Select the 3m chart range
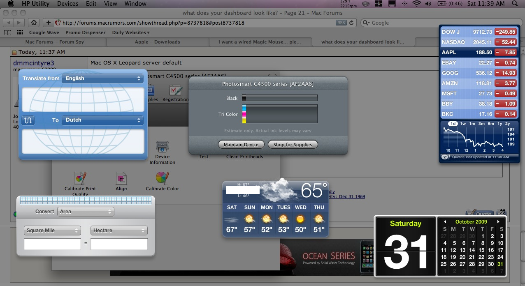 [x=481, y=124]
